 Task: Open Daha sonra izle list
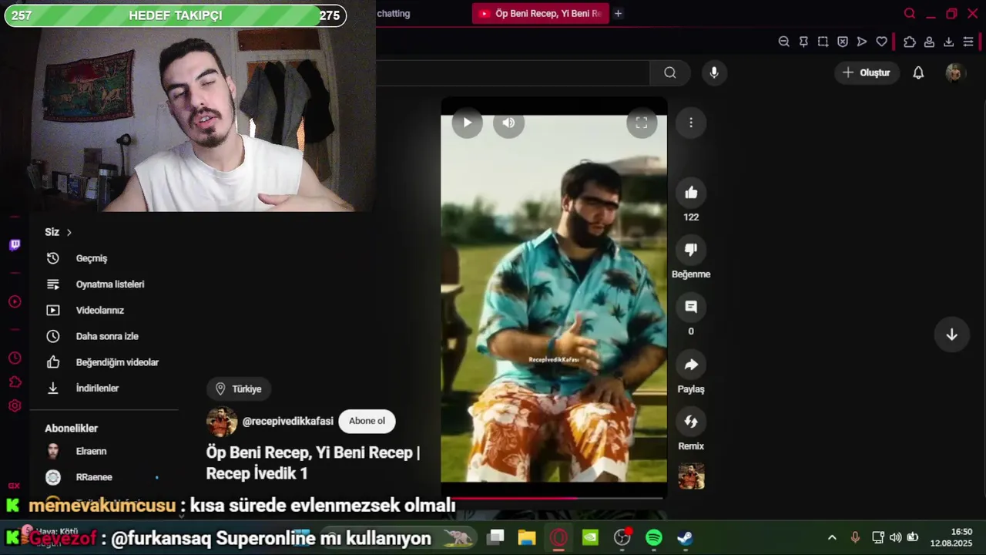point(106,336)
